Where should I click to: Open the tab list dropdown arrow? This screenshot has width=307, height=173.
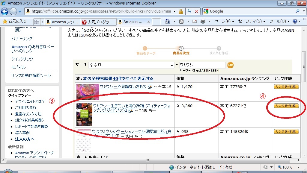coord(42,22)
